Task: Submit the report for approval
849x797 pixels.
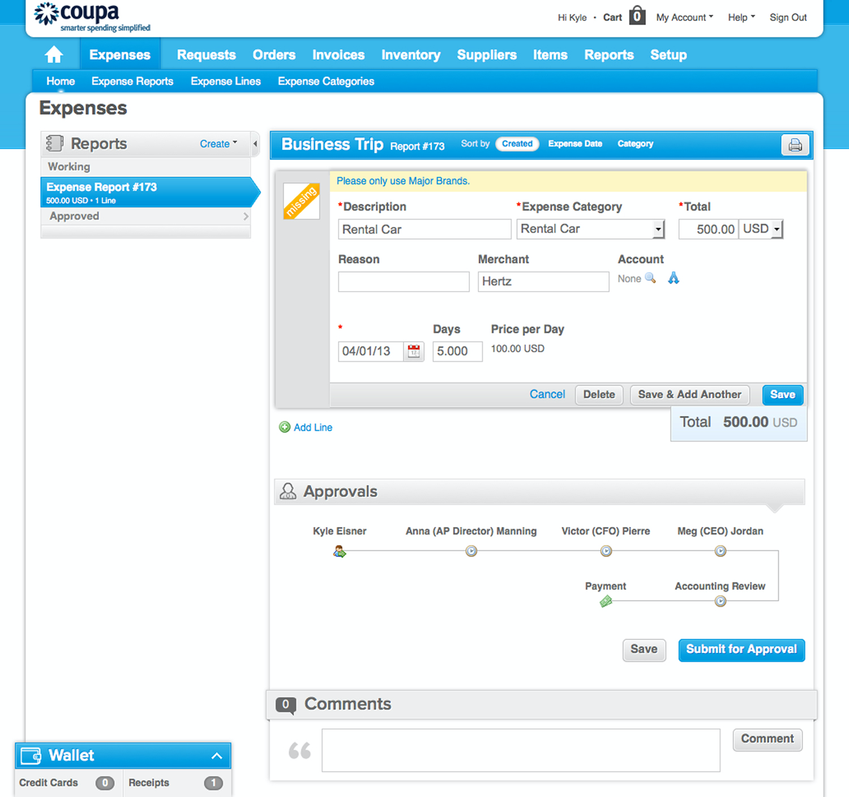Action: tap(741, 649)
